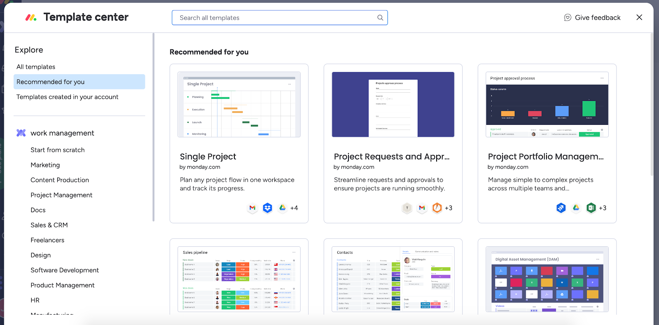The height and width of the screenshot is (325, 659).
Task: Open the Project Management category
Action: pos(61,195)
